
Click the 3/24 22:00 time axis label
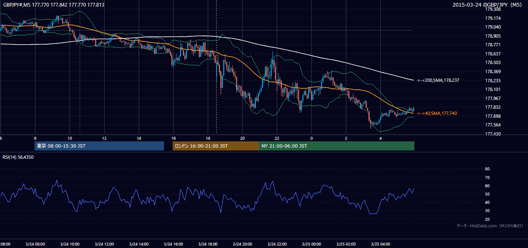click(277, 244)
